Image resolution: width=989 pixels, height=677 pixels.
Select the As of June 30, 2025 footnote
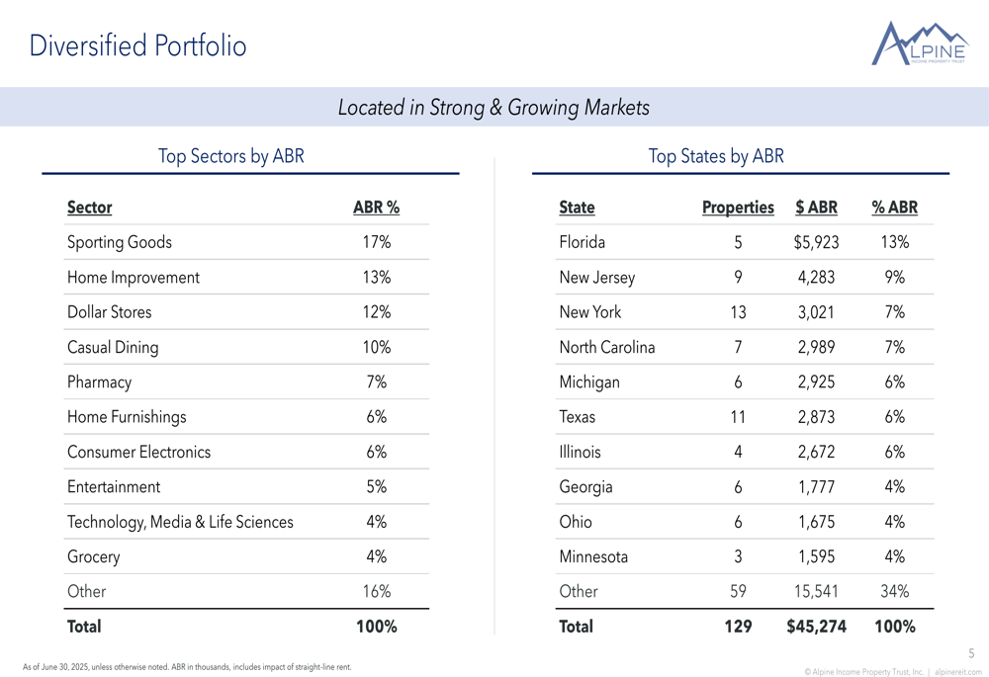pyautogui.click(x=187, y=667)
